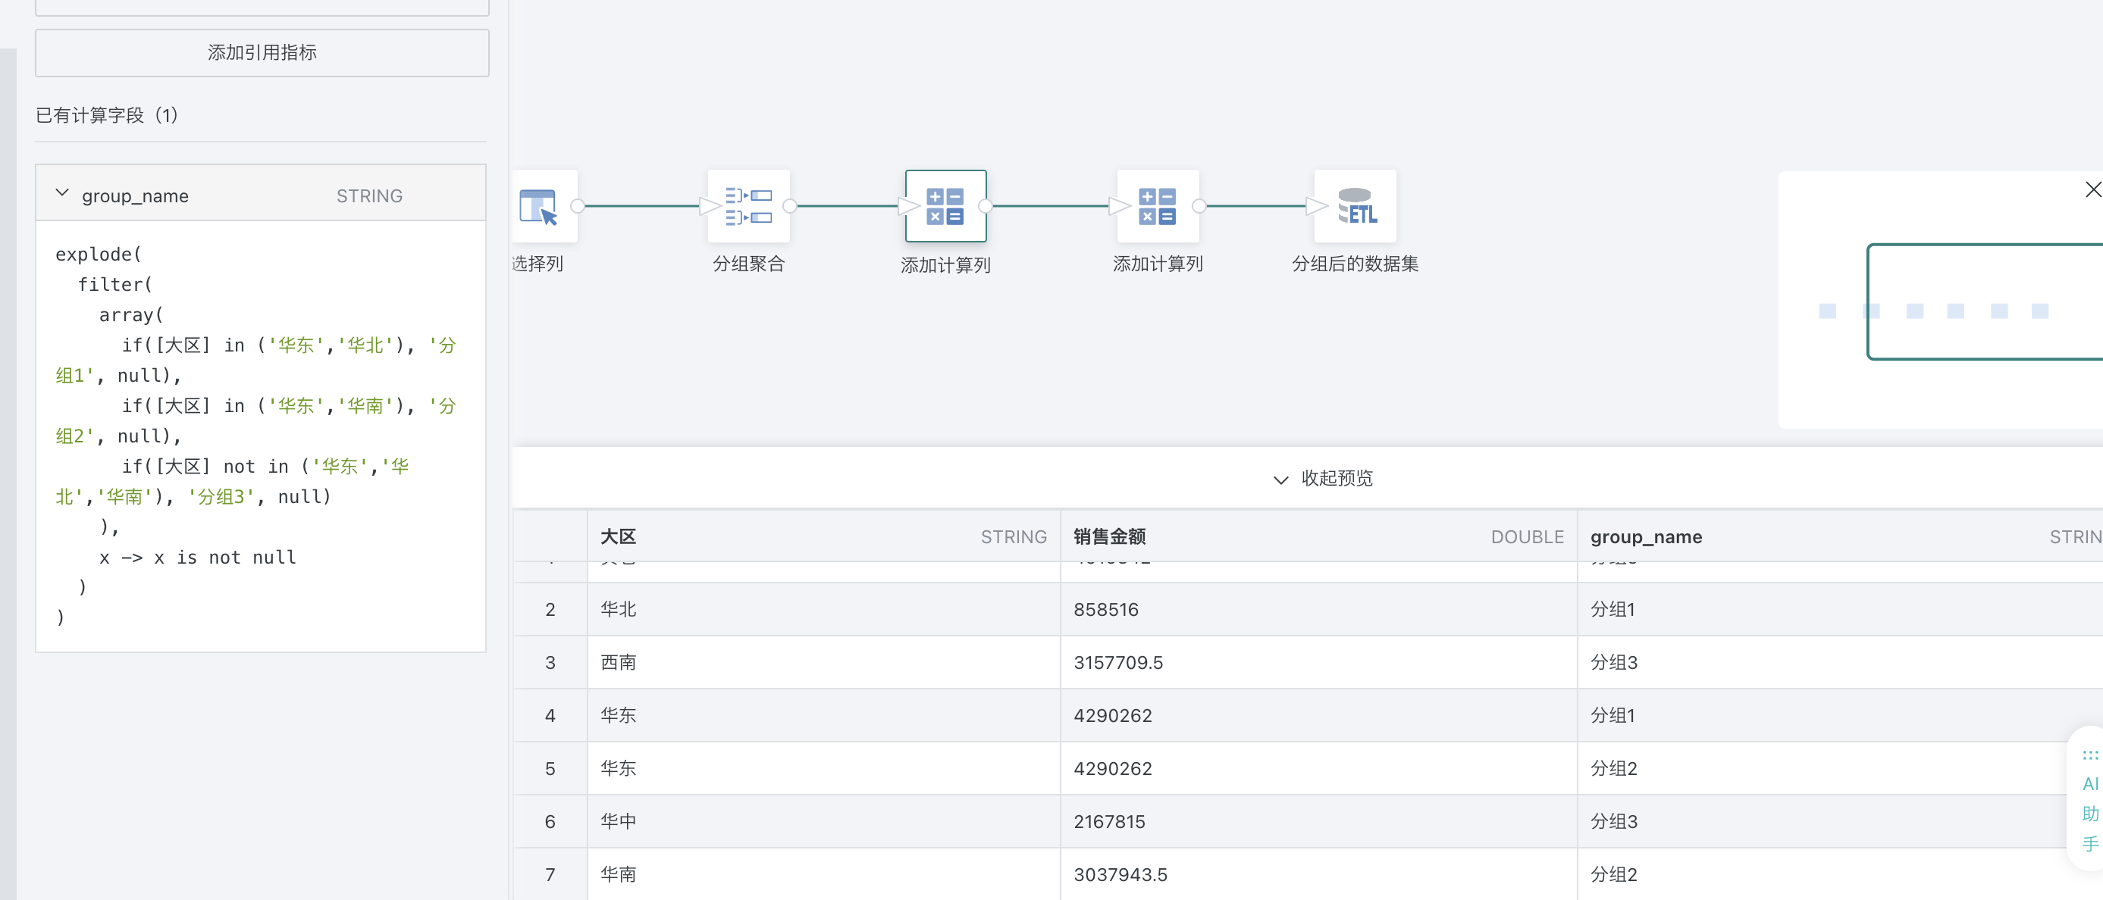
Task: Click the output port of 选择列 node
Action: [x=577, y=206]
